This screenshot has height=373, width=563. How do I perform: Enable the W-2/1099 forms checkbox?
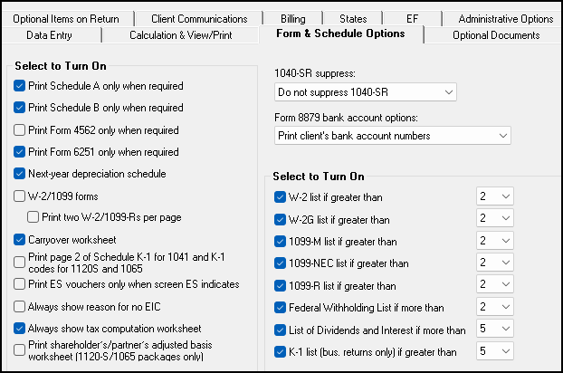pyautogui.click(x=21, y=196)
